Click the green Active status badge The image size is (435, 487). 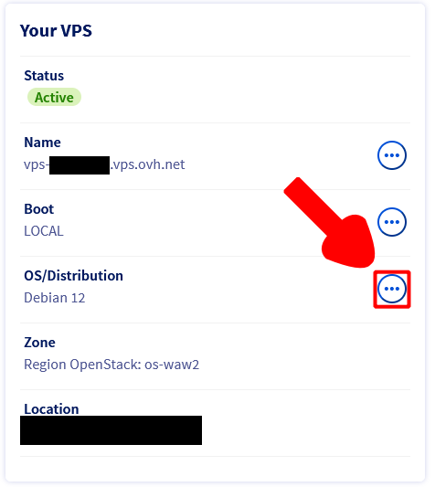tap(54, 97)
